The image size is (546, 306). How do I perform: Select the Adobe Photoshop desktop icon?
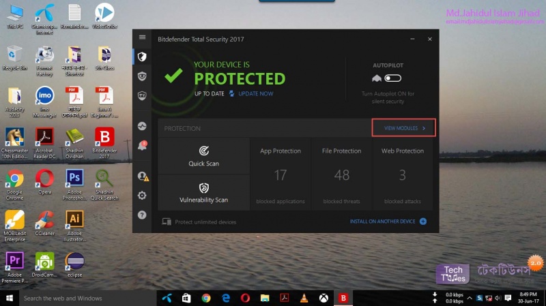pyautogui.click(x=74, y=184)
